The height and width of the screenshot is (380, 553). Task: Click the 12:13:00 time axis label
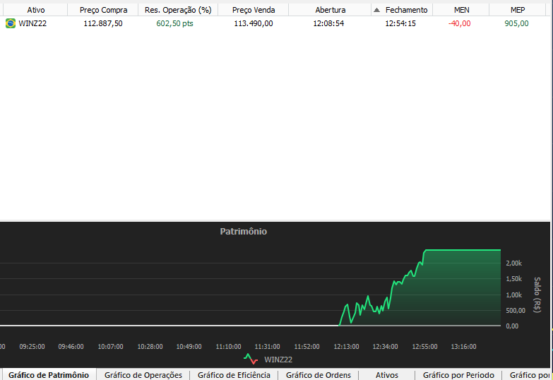pyautogui.click(x=346, y=347)
